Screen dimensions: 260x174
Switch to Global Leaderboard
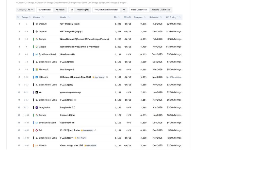(139, 10)
